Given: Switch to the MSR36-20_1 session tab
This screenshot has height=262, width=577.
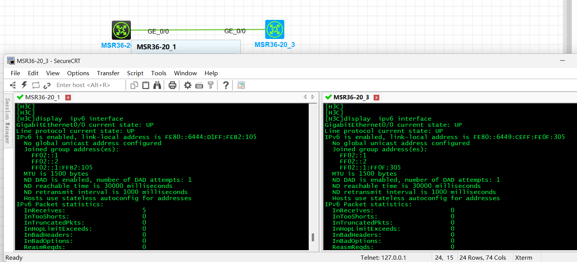Looking at the screenshot, I should click(x=42, y=97).
